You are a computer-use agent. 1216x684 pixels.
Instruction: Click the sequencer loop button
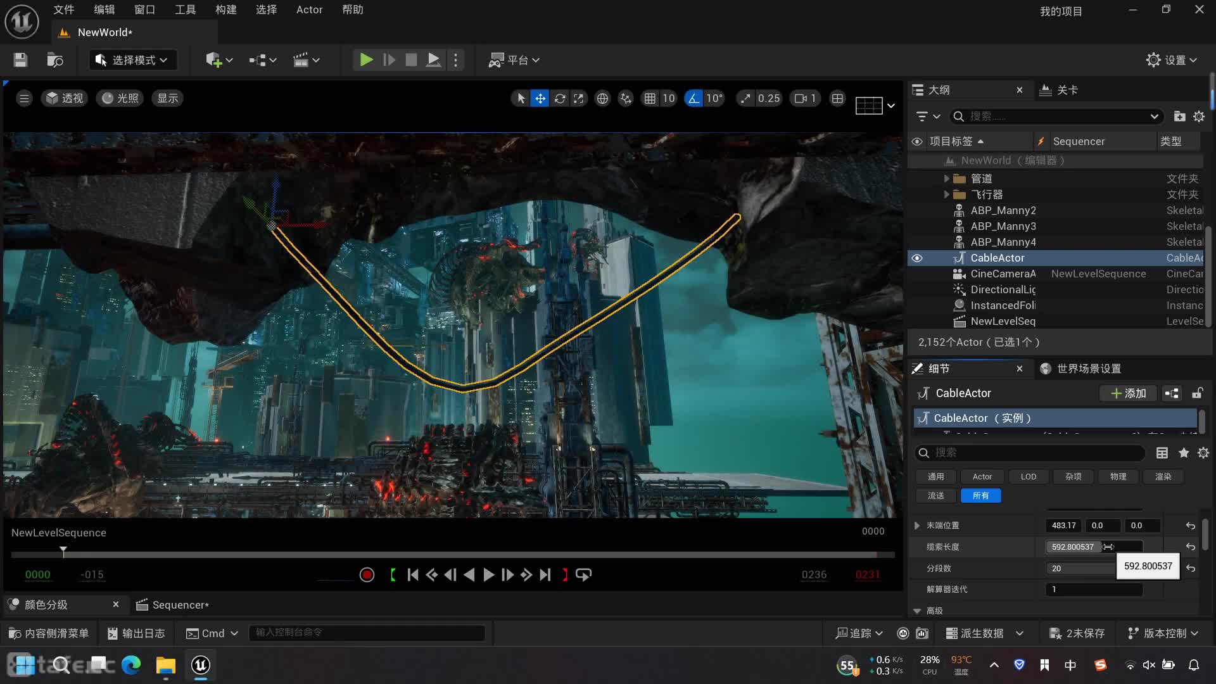[583, 574]
